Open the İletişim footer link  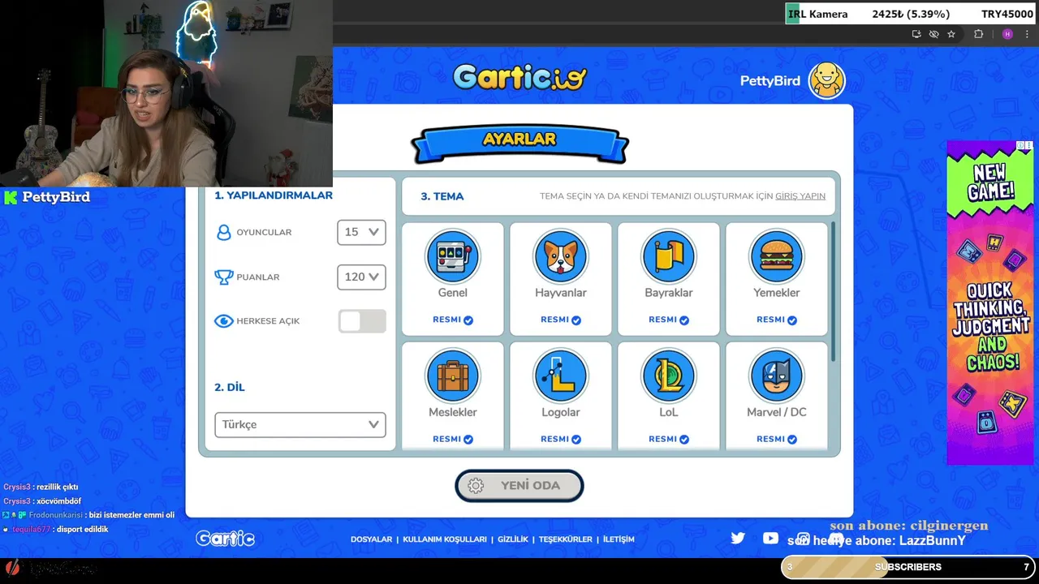tap(619, 539)
